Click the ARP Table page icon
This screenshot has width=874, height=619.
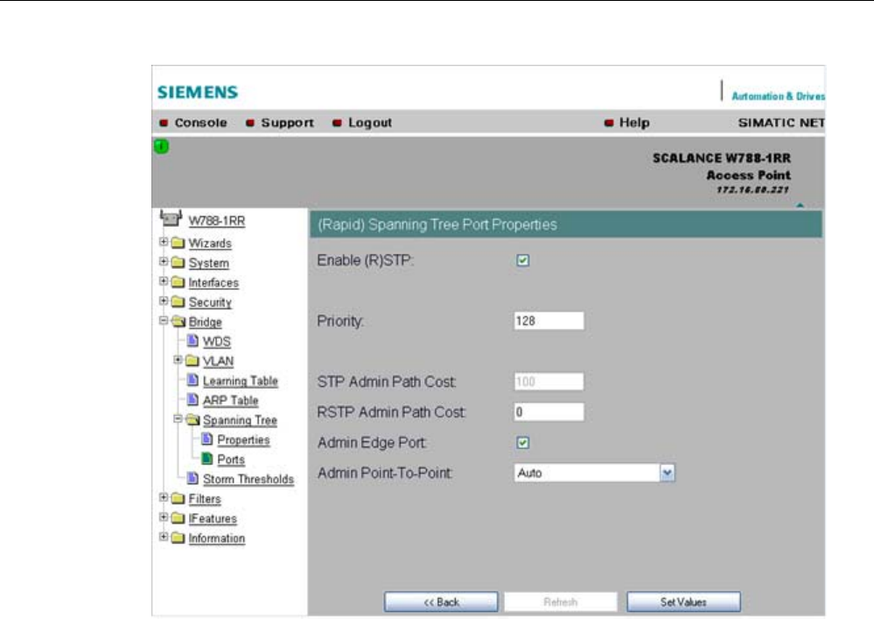(192, 400)
